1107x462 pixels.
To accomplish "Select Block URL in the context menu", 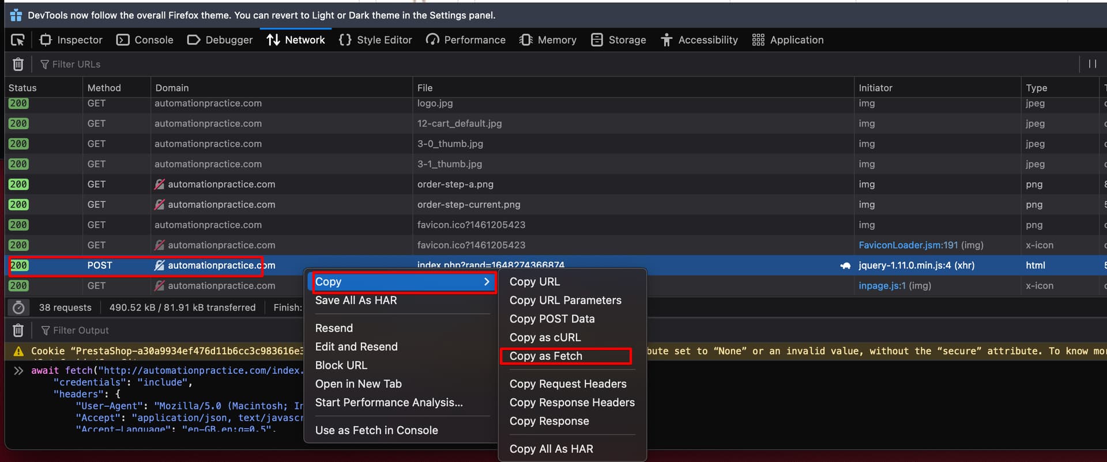I will pos(341,365).
